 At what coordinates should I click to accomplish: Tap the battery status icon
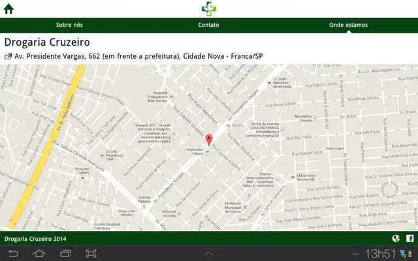(x=410, y=254)
